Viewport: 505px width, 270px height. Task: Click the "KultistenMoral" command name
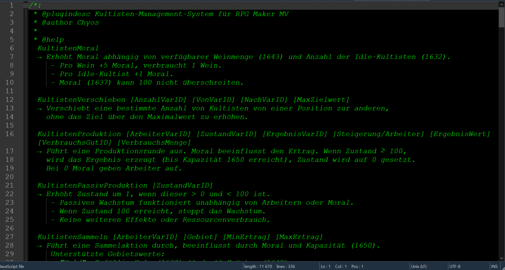click(68, 48)
